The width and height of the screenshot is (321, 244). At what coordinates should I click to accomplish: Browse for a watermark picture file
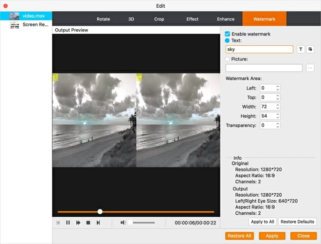tap(310, 68)
